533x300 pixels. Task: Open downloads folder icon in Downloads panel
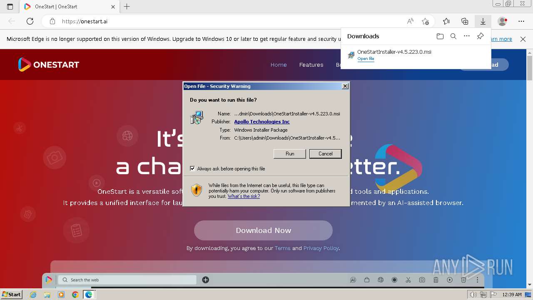(440, 36)
